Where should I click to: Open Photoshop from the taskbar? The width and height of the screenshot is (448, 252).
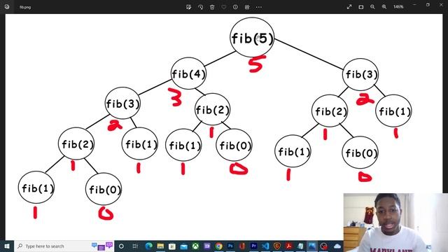[230, 246]
